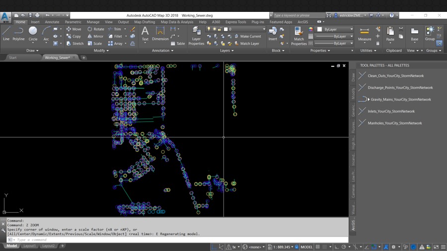Toggle MODEL space button in status bar

click(306, 247)
